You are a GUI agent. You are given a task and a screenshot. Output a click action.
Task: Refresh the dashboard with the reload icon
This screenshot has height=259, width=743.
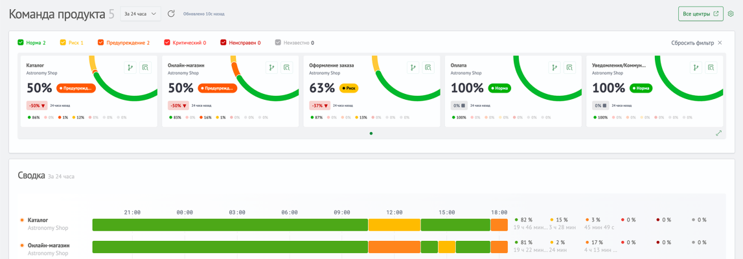(x=172, y=14)
